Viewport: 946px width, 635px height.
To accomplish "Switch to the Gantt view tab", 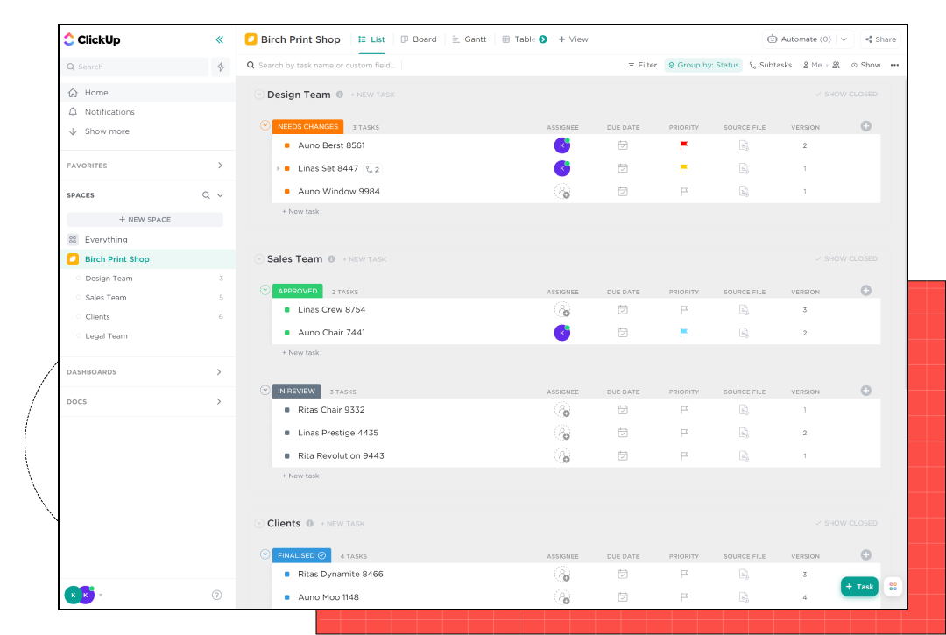I will [469, 39].
